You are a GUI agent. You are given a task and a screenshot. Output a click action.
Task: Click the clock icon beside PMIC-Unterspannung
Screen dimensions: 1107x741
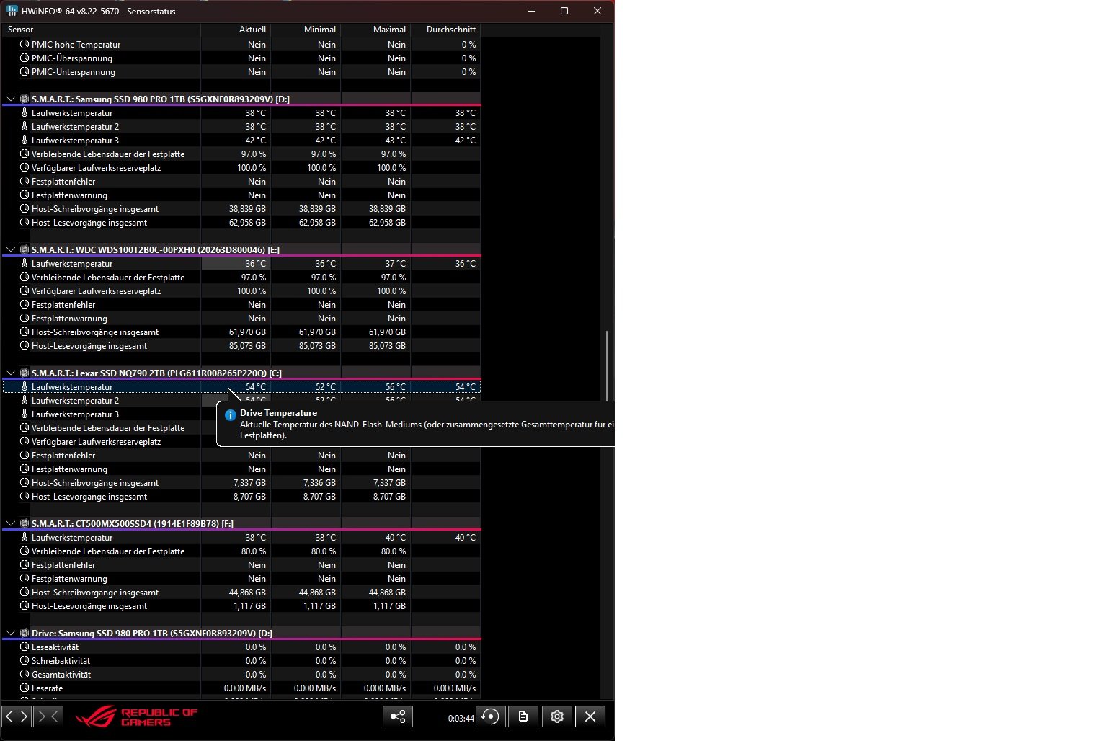[25, 71]
